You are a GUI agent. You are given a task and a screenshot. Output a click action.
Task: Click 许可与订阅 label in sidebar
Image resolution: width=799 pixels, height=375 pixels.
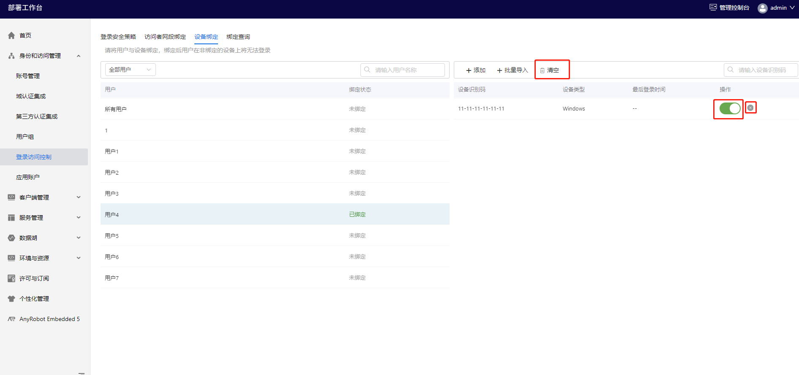tap(34, 278)
